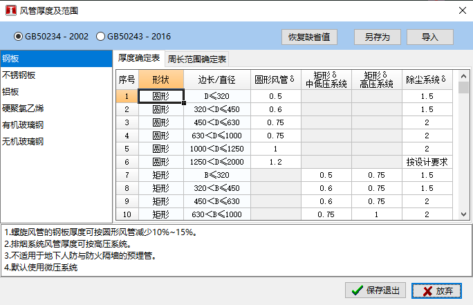Choose 铝板 from the material list
Viewport: 473px width, 305px height.
pyautogui.click(x=11, y=92)
